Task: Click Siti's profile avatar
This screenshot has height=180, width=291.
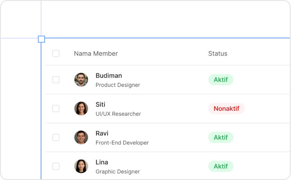Action: (81, 108)
